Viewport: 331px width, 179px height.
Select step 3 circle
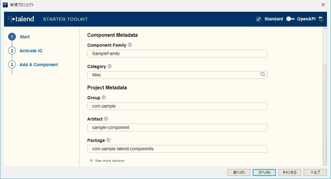coord(12,65)
